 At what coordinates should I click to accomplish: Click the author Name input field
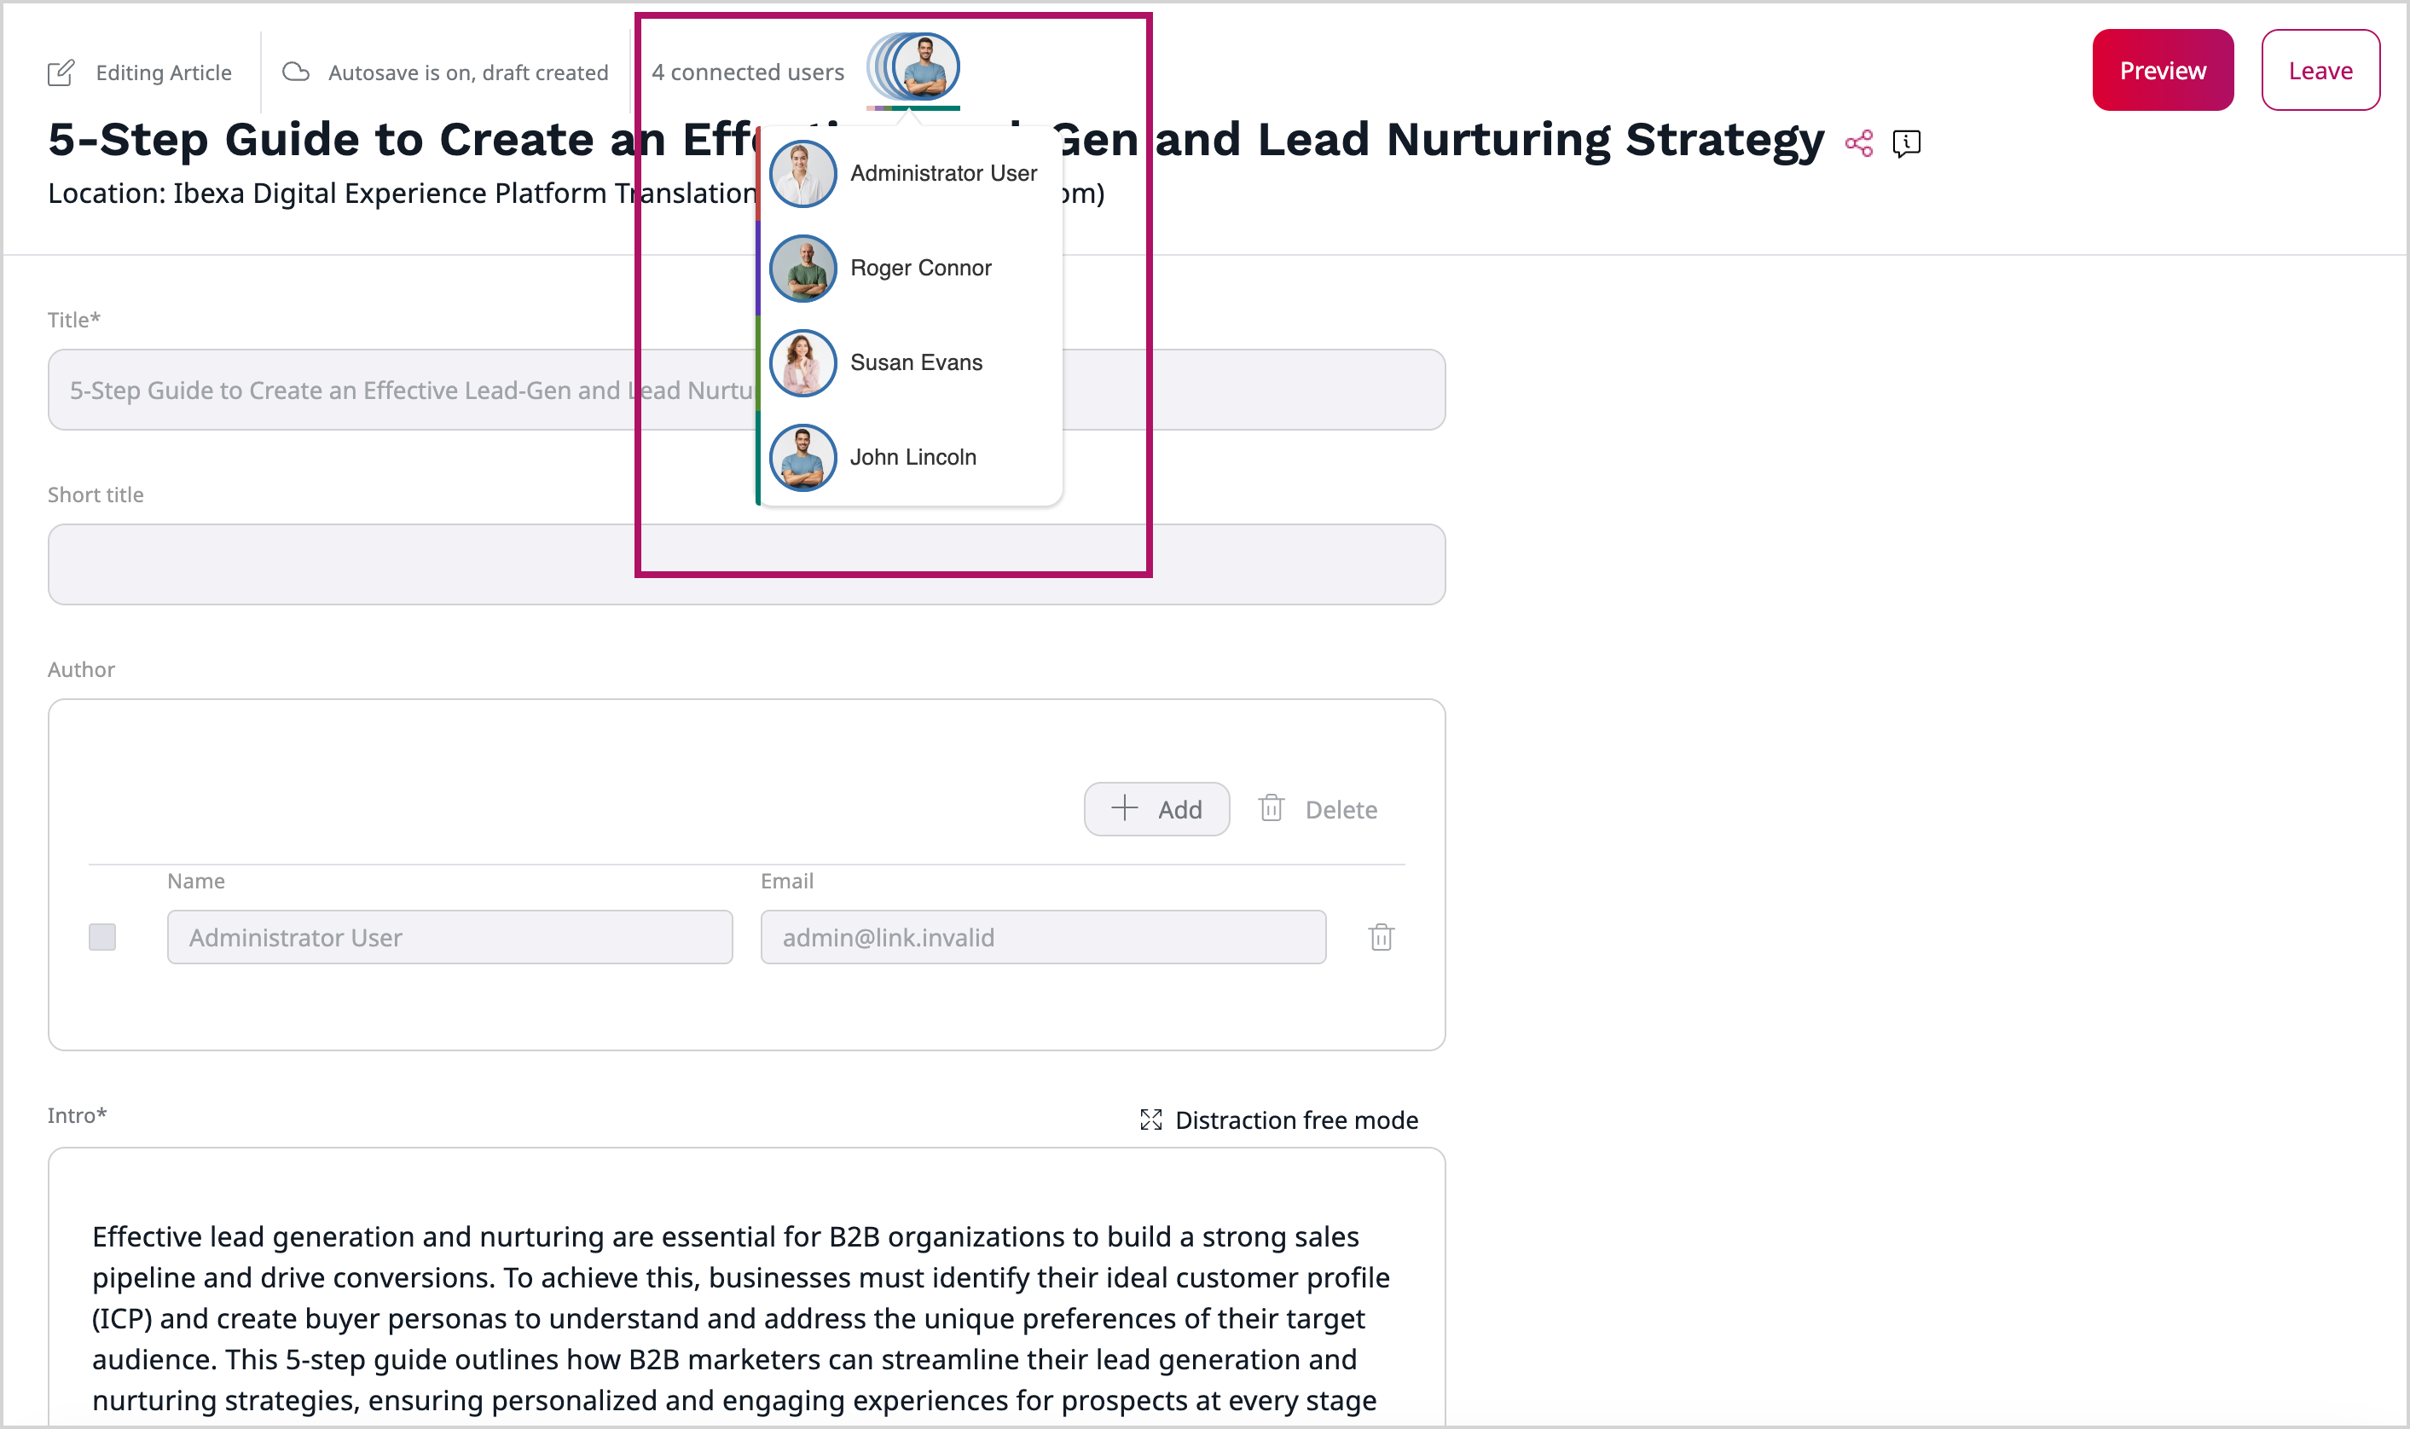tap(449, 937)
